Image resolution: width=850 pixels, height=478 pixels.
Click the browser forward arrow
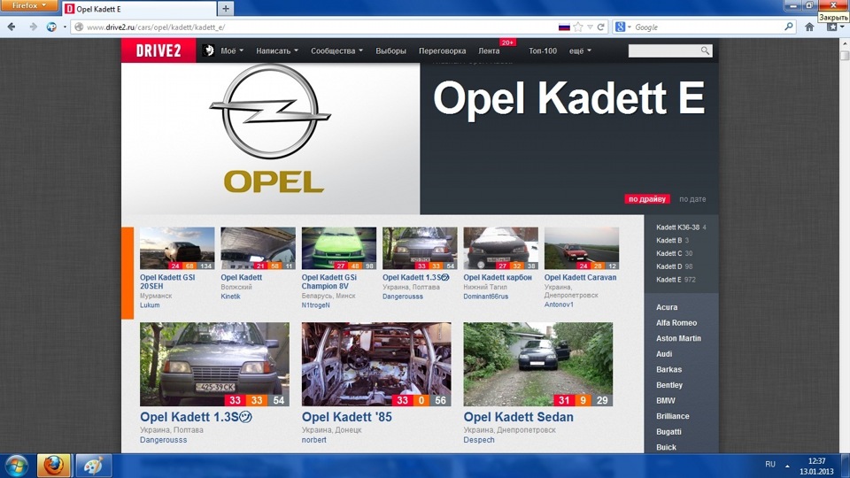[x=33, y=27]
